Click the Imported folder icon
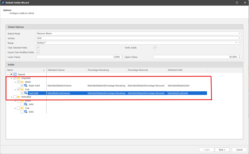Screen dimensions: 249x154 (x=19, y=78)
